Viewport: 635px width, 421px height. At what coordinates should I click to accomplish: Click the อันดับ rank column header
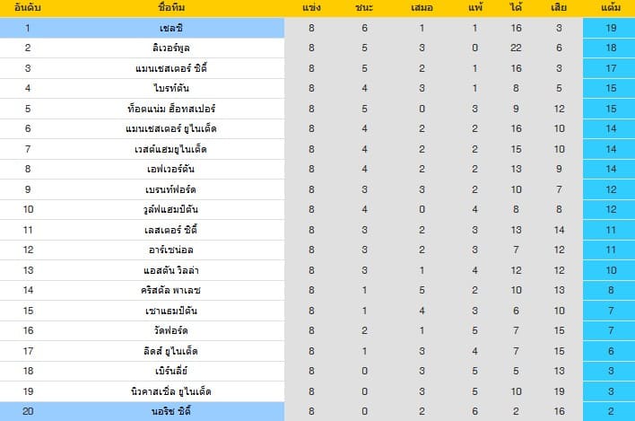click(x=28, y=8)
